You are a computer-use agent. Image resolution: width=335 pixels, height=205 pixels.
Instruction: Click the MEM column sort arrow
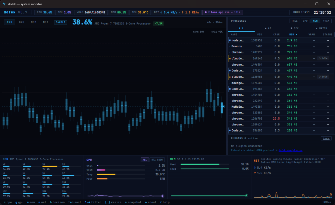click(x=296, y=34)
